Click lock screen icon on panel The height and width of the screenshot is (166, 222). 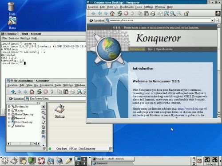(194, 159)
